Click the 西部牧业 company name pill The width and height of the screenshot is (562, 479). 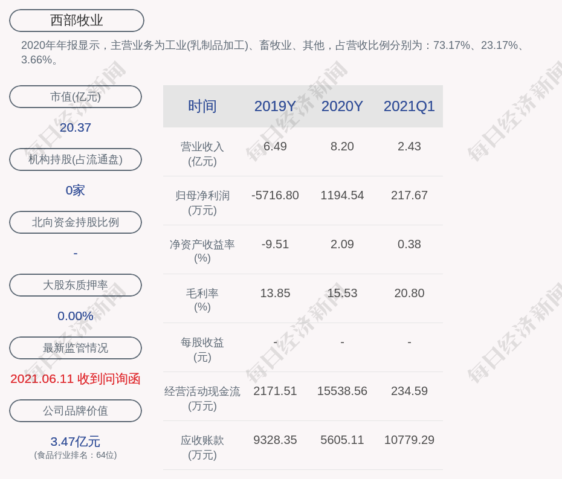(76, 21)
